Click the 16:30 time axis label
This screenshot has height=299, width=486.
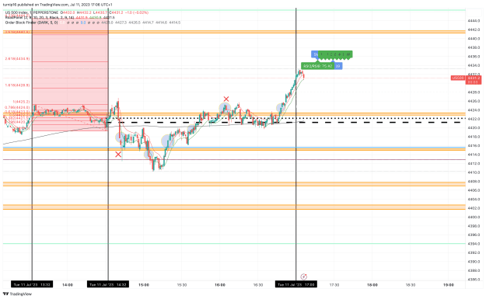[258, 285]
